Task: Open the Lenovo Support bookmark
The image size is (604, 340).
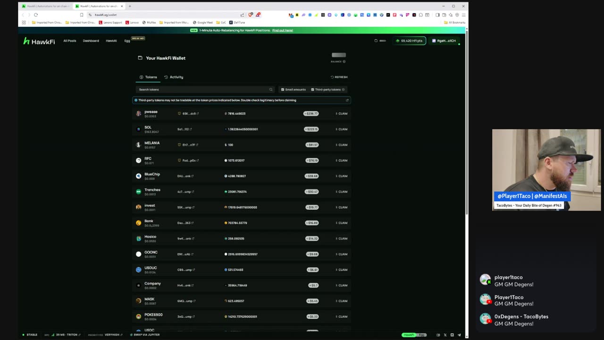Action: pyautogui.click(x=110, y=22)
